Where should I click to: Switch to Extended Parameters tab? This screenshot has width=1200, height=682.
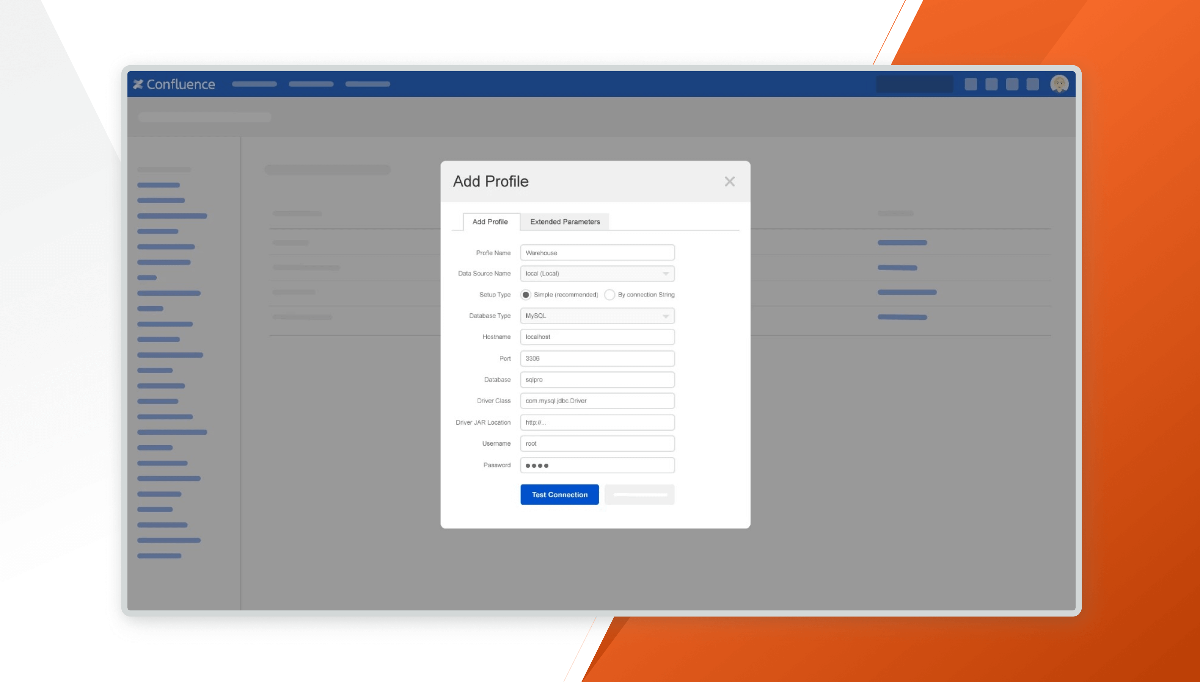pyautogui.click(x=564, y=222)
